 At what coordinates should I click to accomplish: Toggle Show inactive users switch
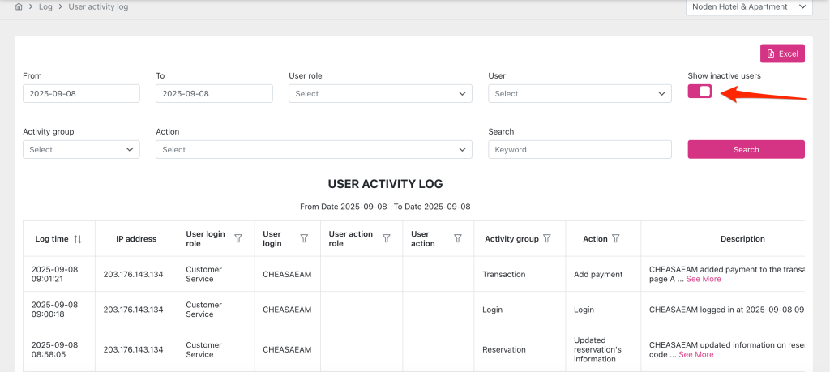[700, 92]
